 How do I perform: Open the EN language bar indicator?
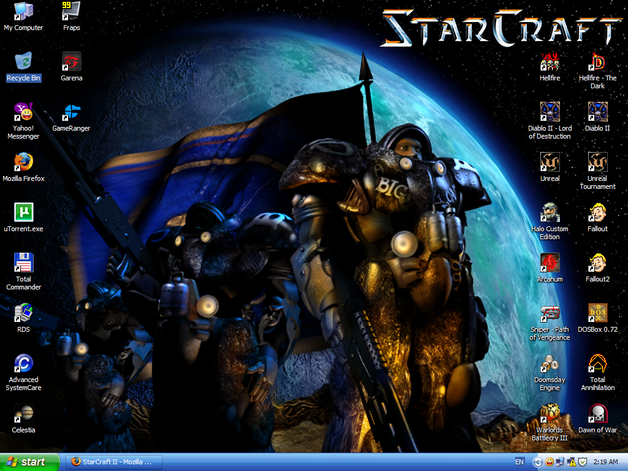[519, 462]
